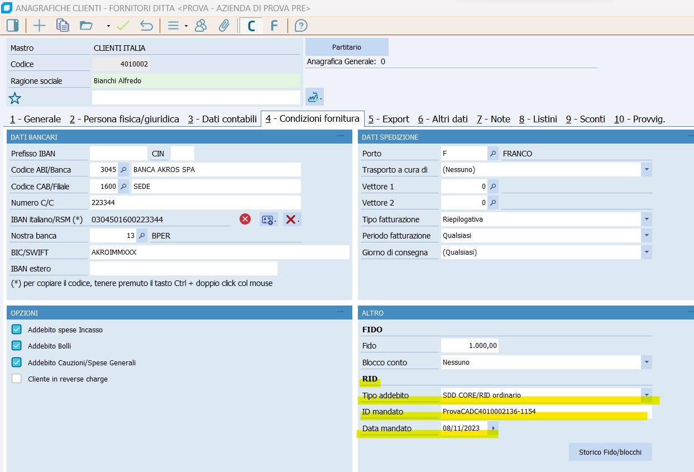This screenshot has width=694, height=472.
Task: Click the star favorite icon
Action: coord(15,98)
